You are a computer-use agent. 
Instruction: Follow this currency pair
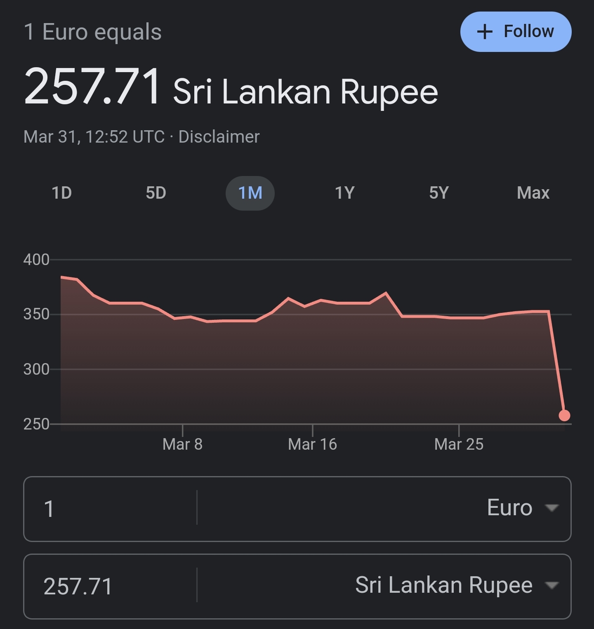pos(516,32)
